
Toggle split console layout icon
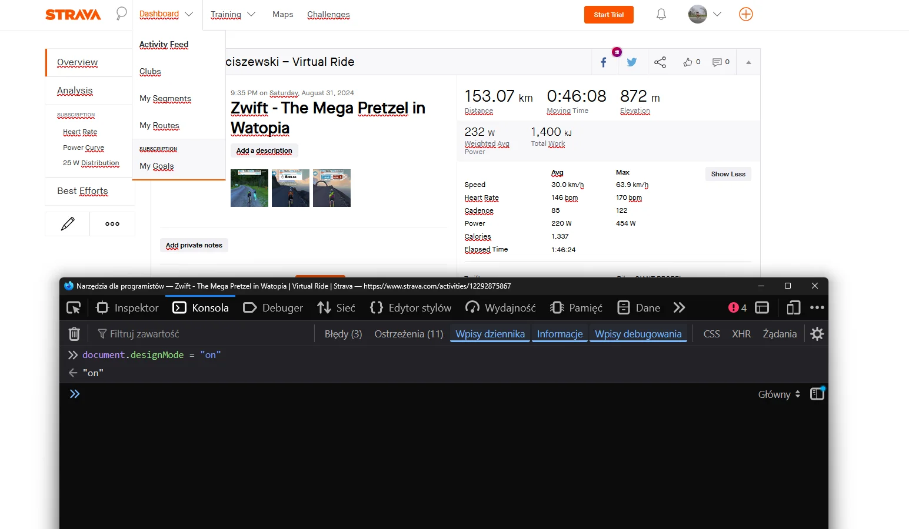(762, 307)
